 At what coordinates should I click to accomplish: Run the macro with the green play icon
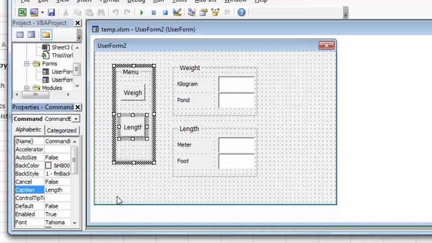(x=142, y=12)
